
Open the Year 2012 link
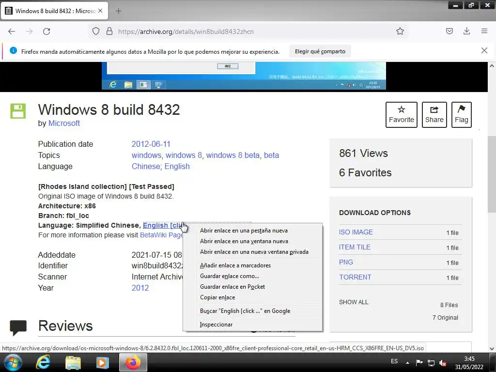tap(140, 288)
